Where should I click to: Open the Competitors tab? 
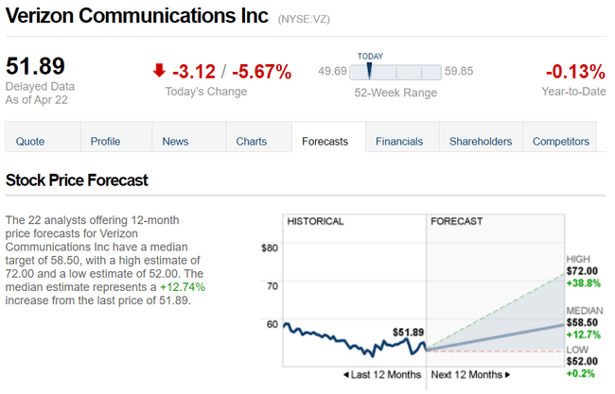click(x=561, y=142)
